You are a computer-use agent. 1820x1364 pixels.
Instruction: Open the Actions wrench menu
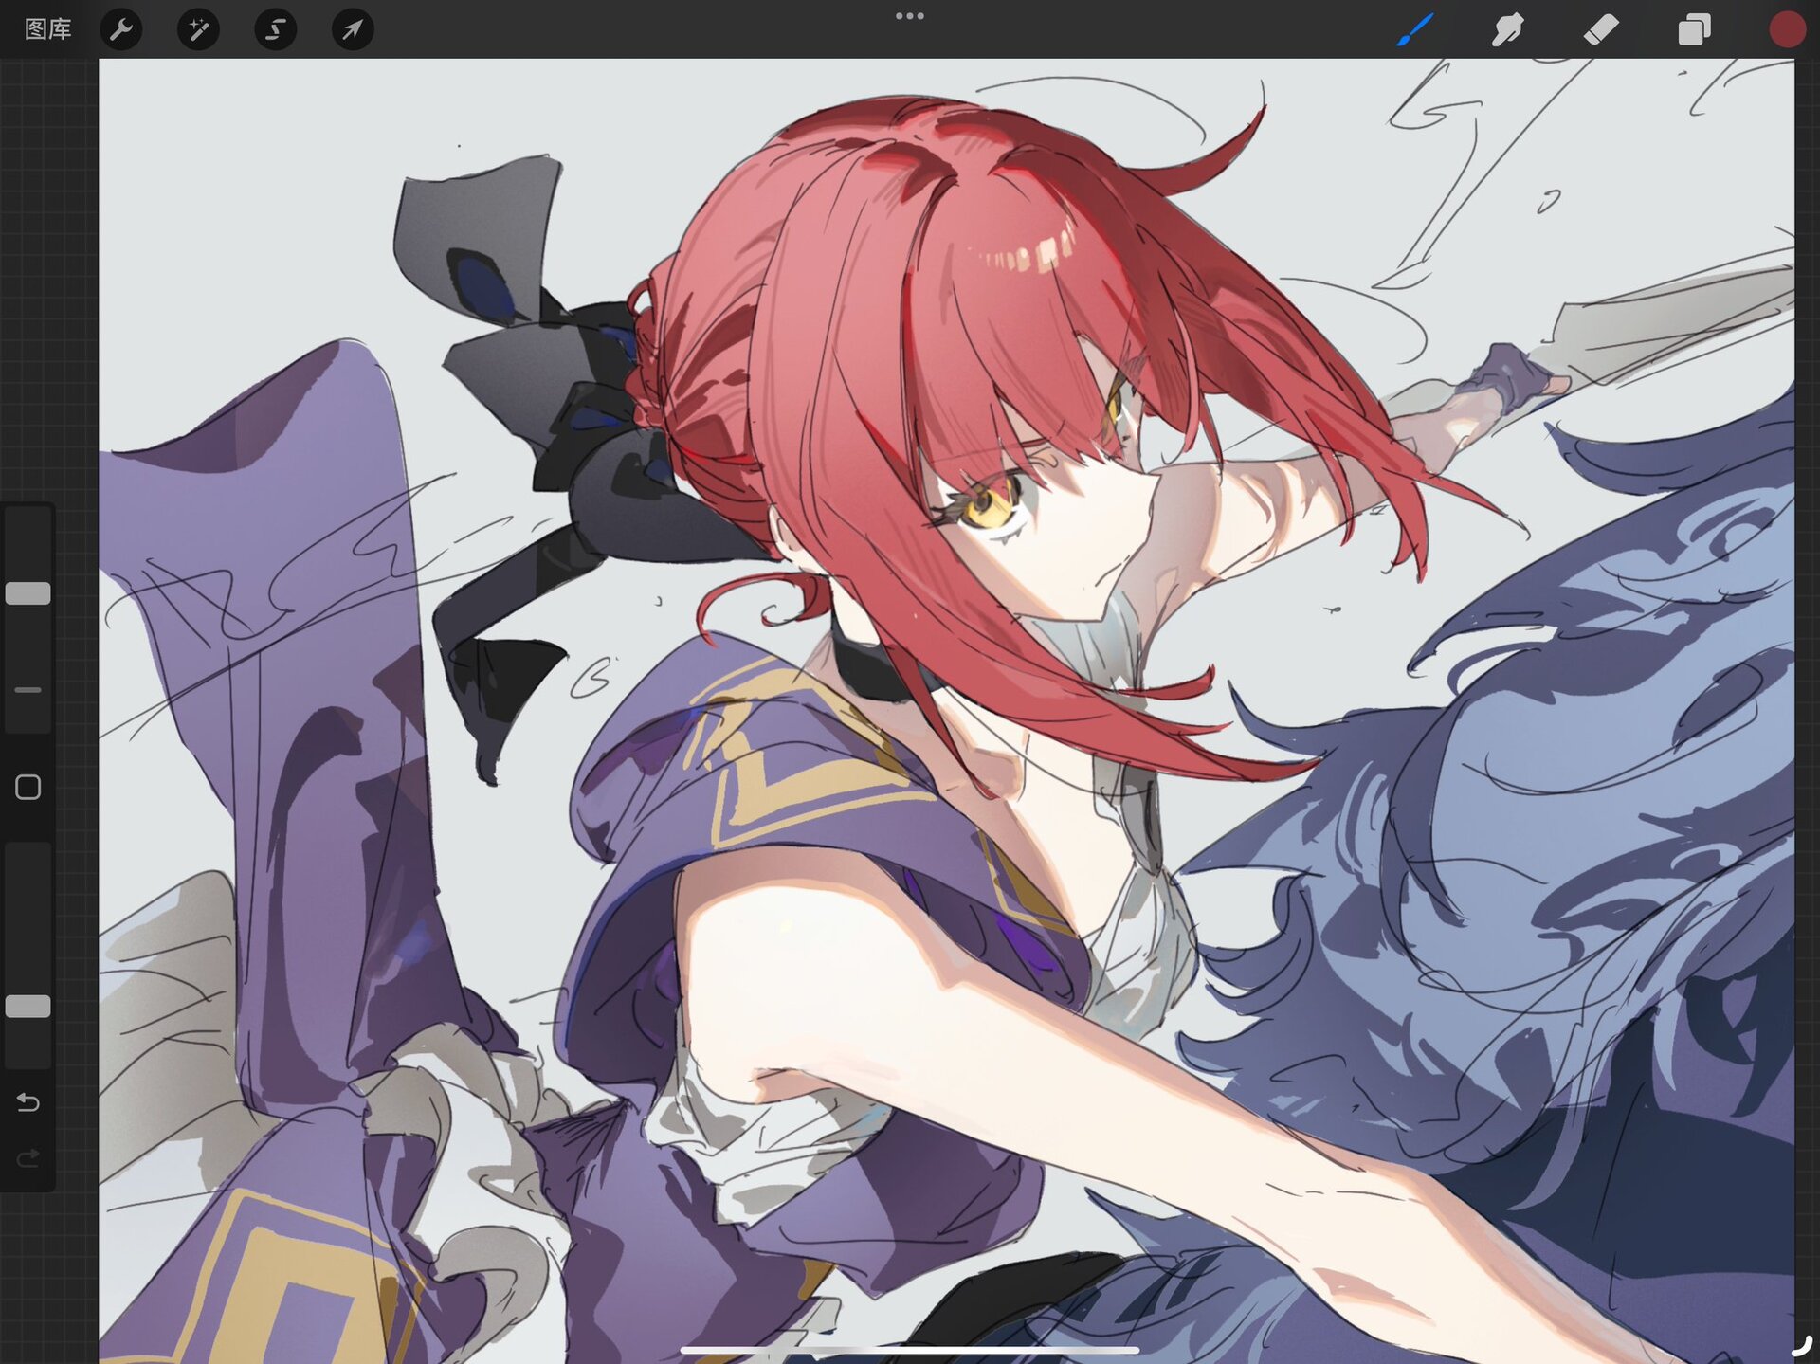tap(121, 29)
